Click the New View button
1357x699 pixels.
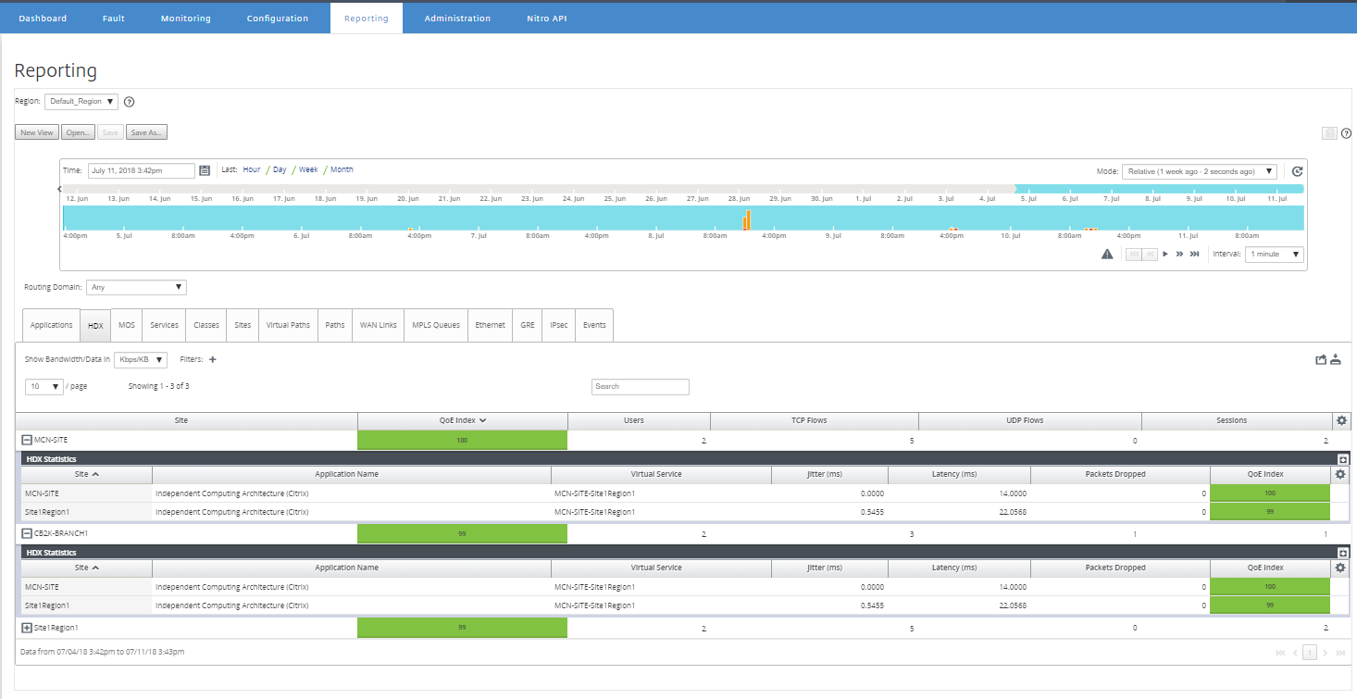[38, 132]
